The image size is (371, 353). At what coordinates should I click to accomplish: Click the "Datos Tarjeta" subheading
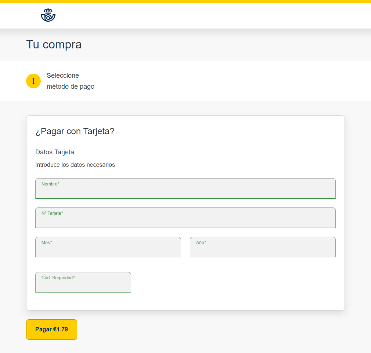tap(55, 152)
